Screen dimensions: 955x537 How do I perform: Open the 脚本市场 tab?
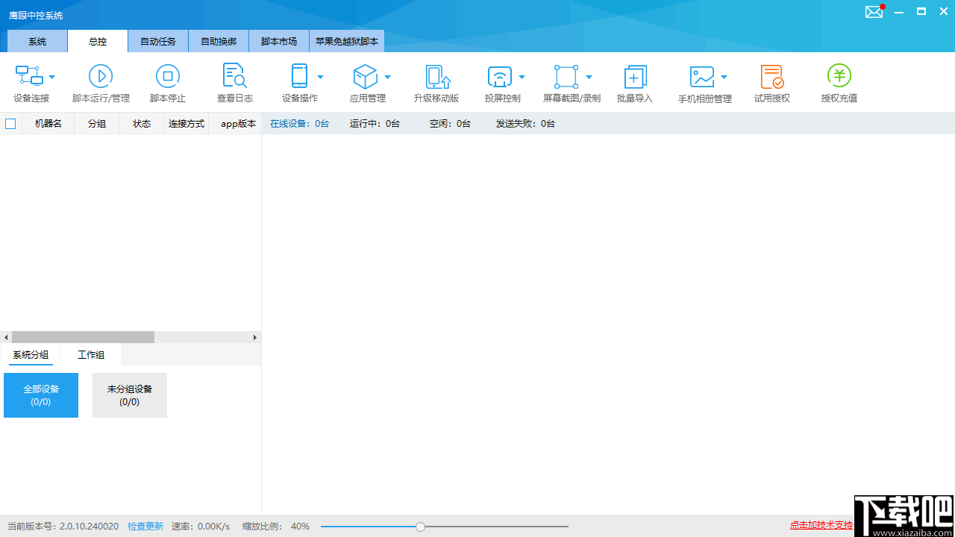pos(278,41)
